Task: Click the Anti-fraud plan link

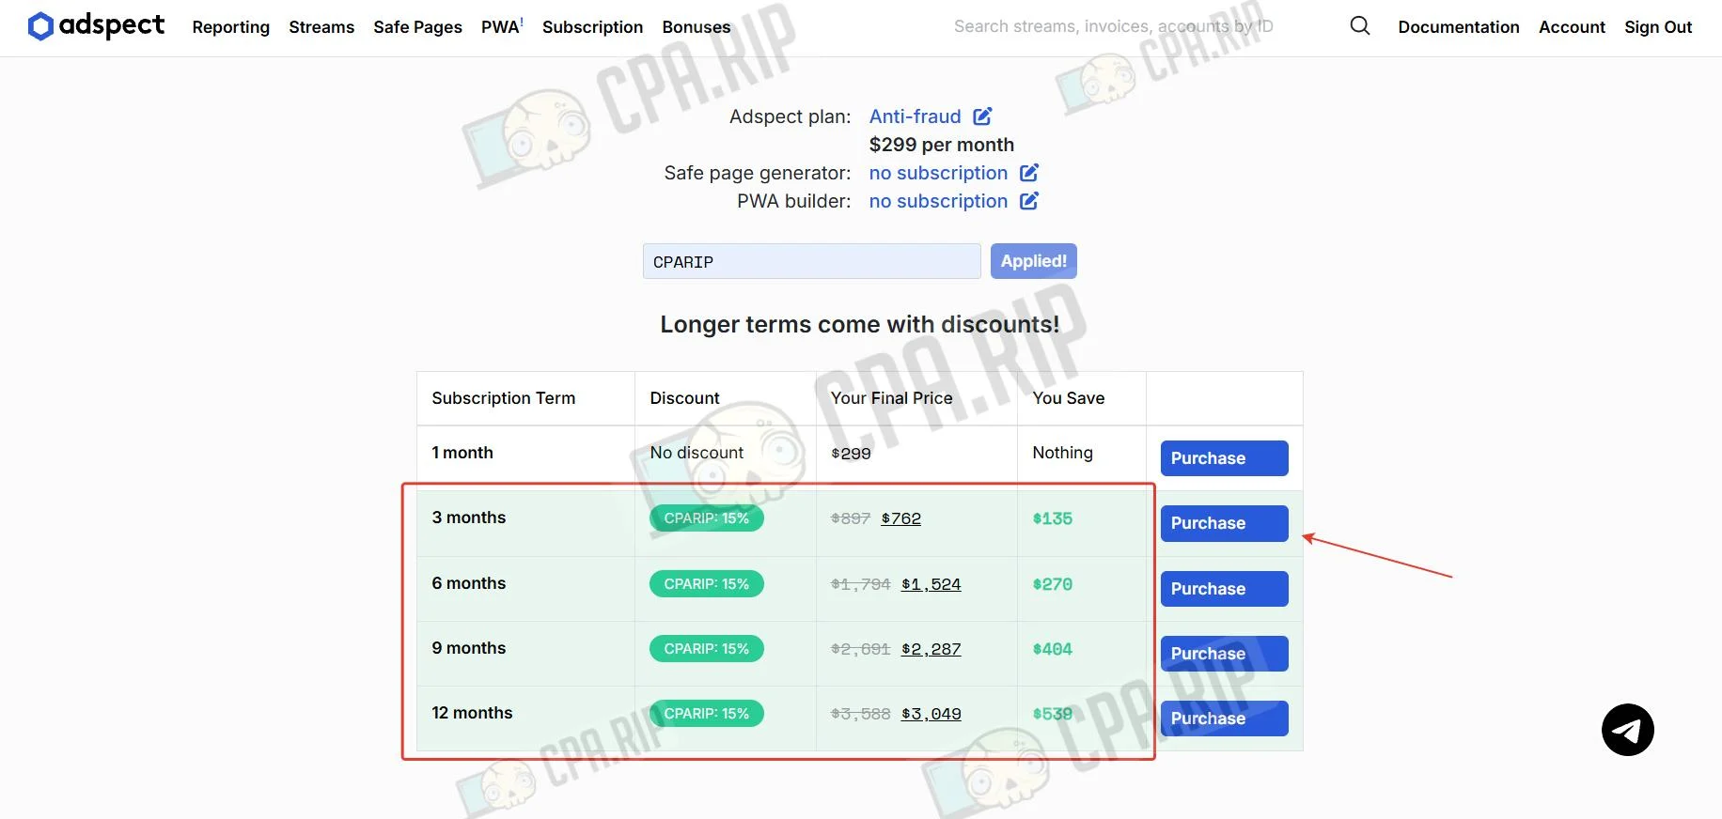Action: [x=916, y=116]
